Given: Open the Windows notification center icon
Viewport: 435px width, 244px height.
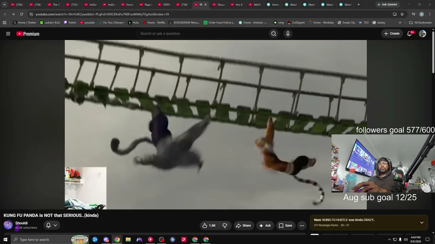Looking at the screenshot, I should pyautogui.click(x=428, y=240).
